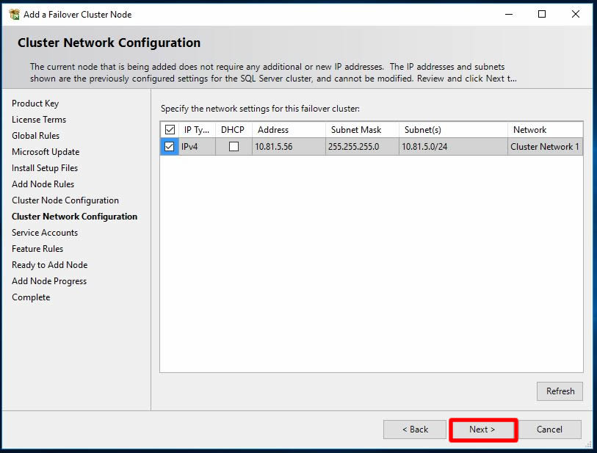The image size is (597, 453).
Task: Jump to Cluster Node Configuration step
Action: pyautogui.click(x=65, y=200)
